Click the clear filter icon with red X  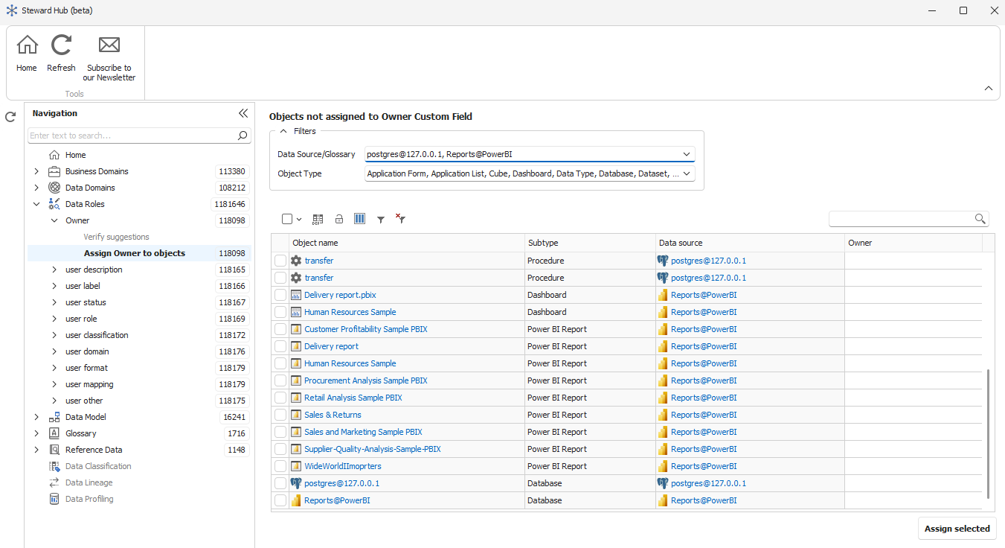coord(400,219)
